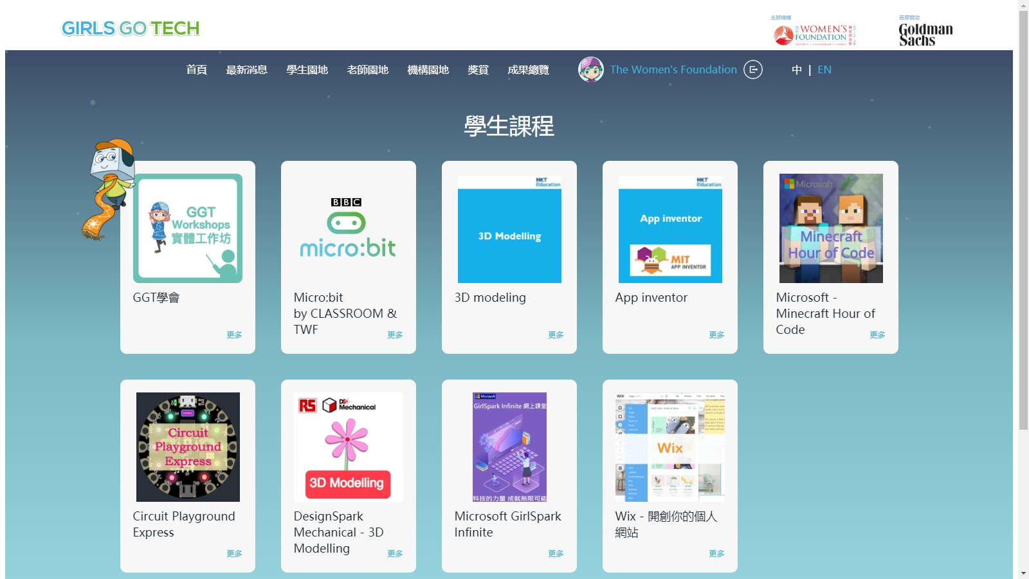The height and width of the screenshot is (579, 1029).
Task: Click Microsoft GirlSpark Infinite title
Action: pyautogui.click(x=507, y=524)
